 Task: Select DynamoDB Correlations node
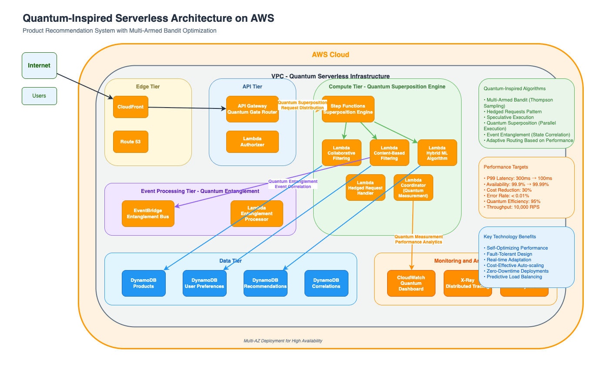coord(326,283)
